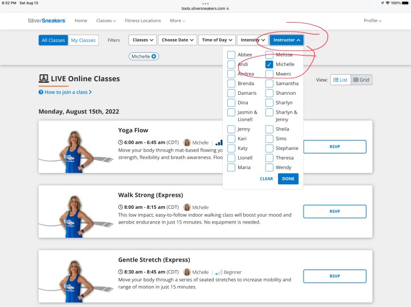Viewport: 411px width, 307px height.
Task: Click the battery indicator in status bar
Action: point(405,3)
